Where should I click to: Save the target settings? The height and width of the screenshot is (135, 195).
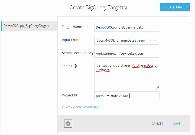177,124
